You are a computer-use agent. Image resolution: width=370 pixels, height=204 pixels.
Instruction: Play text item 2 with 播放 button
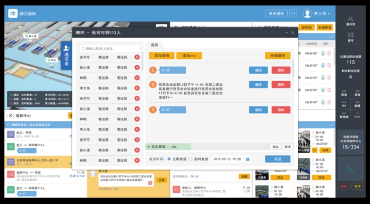click(x=259, y=84)
